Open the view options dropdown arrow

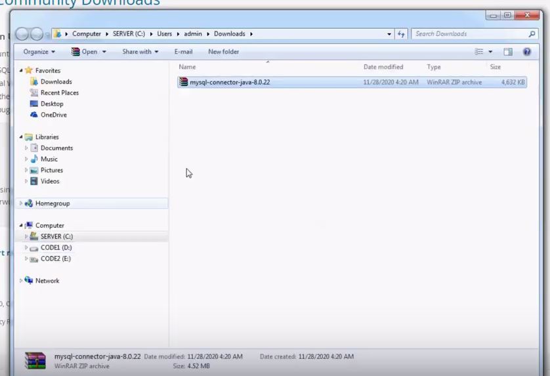point(490,52)
